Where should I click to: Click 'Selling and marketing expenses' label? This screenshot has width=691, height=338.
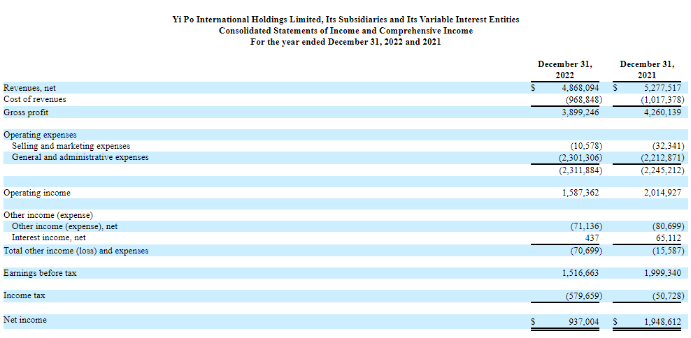[x=71, y=146]
